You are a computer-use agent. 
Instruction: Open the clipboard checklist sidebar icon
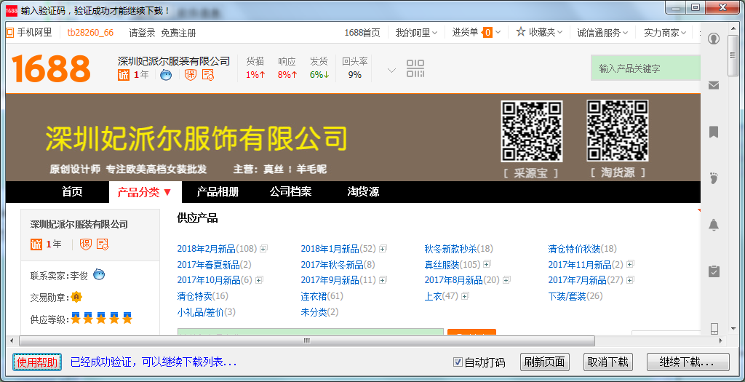tap(714, 271)
